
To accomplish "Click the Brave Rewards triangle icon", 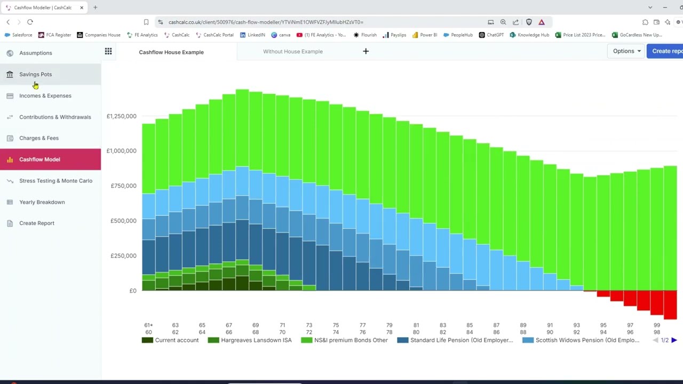I will pos(542,22).
